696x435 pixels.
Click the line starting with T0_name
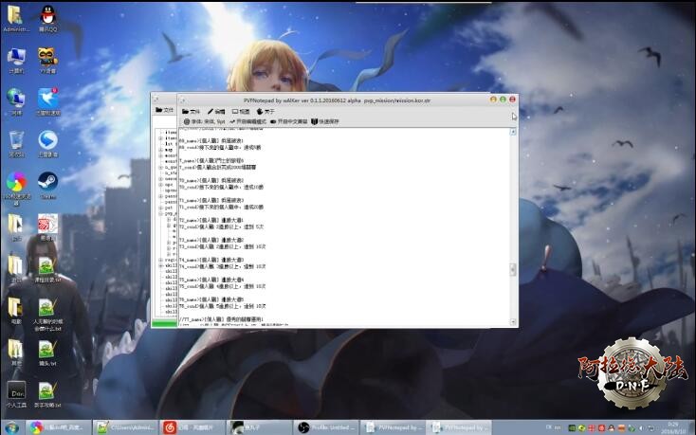pyautogui.click(x=211, y=180)
